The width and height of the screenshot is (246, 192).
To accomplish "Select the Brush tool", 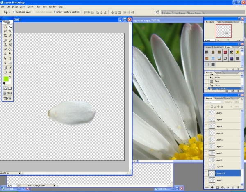I will tap(10, 41).
